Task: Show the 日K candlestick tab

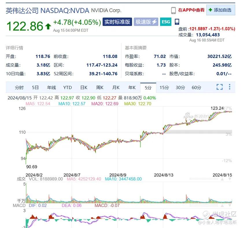Action: [x=84, y=88]
